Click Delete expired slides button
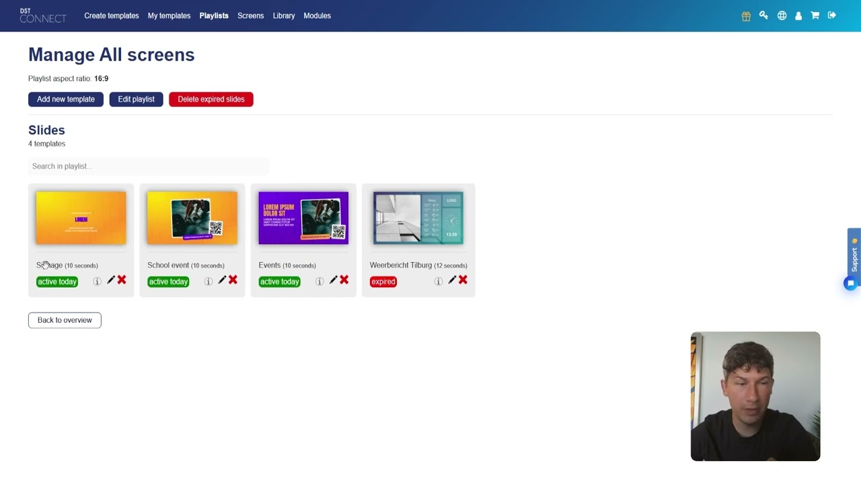This screenshot has width=861, height=484. pyautogui.click(x=211, y=99)
